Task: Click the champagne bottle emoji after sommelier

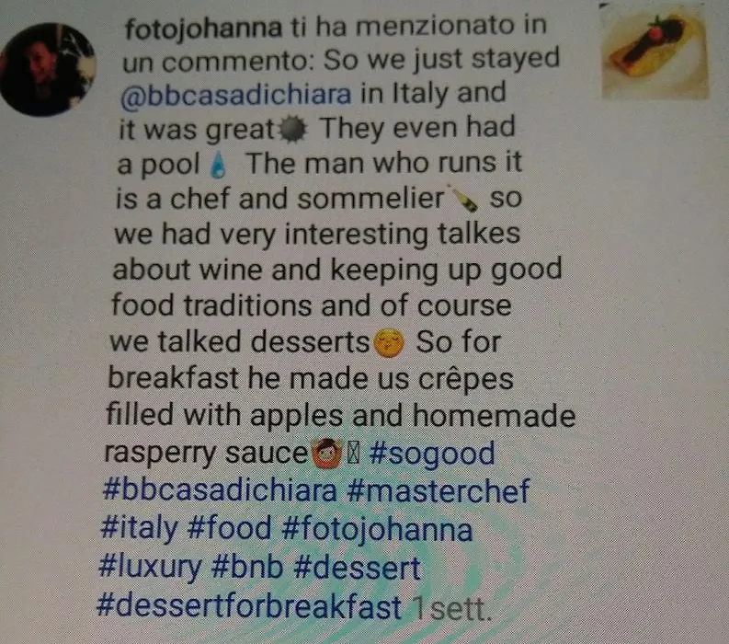Action: 462,199
